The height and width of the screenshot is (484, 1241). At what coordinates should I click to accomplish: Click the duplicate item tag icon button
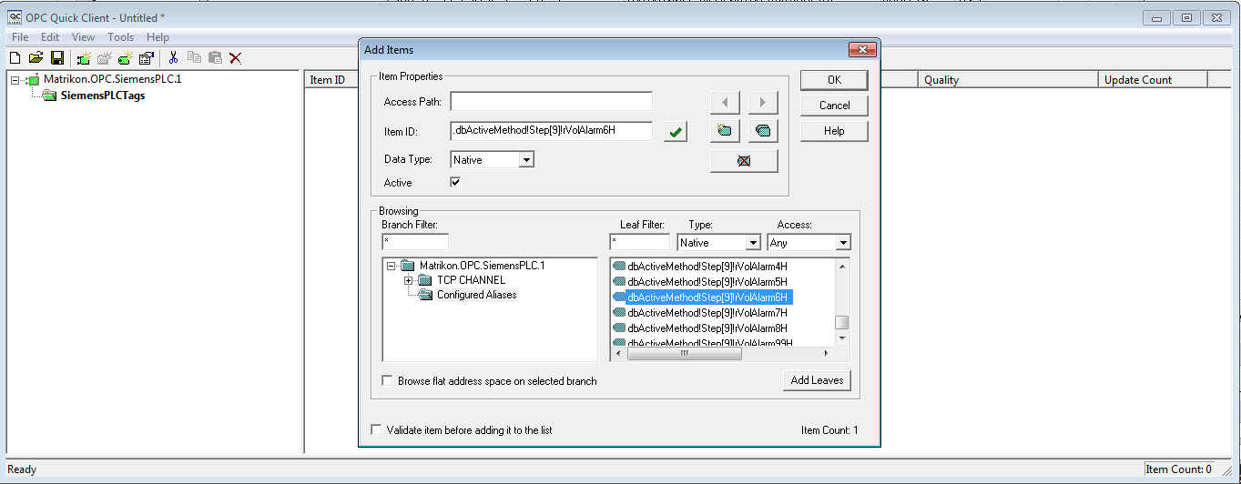[763, 131]
